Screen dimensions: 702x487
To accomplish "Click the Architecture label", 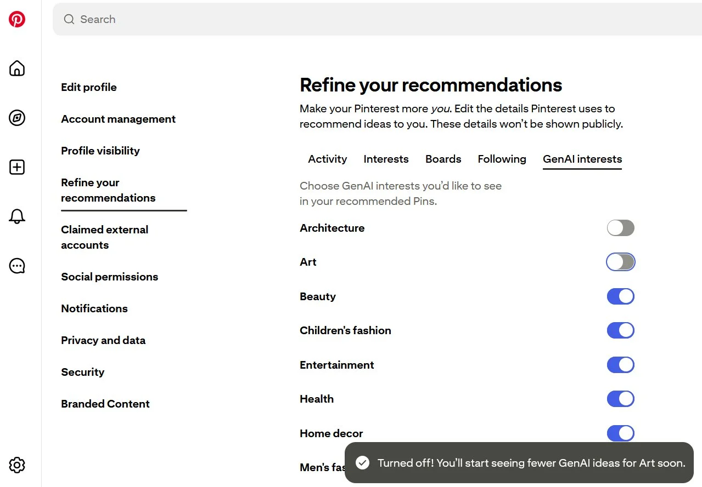I will (x=332, y=228).
